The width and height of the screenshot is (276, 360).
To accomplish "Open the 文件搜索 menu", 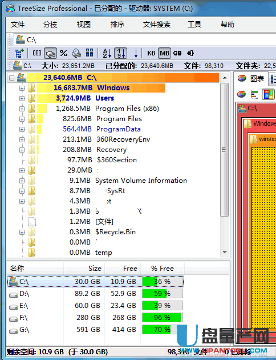I will [157, 25].
